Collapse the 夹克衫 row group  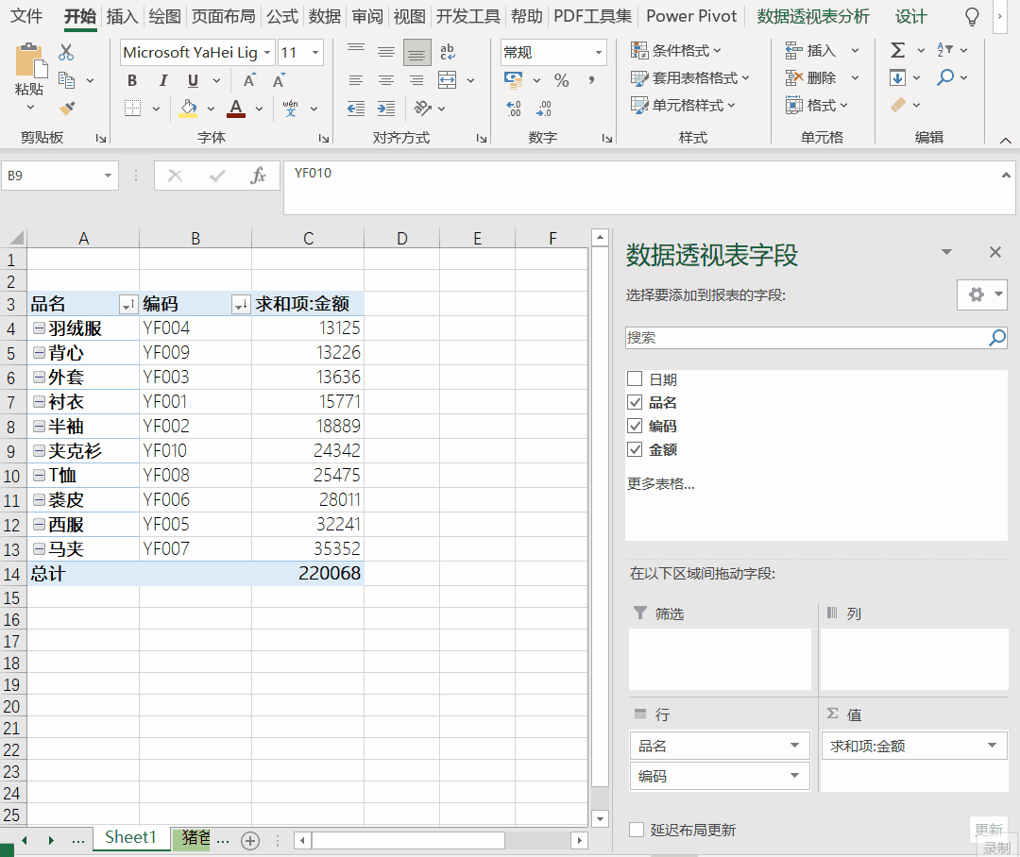(x=39, y=450)
